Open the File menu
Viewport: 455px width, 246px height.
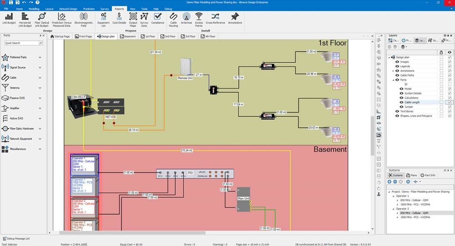[6, 9]
